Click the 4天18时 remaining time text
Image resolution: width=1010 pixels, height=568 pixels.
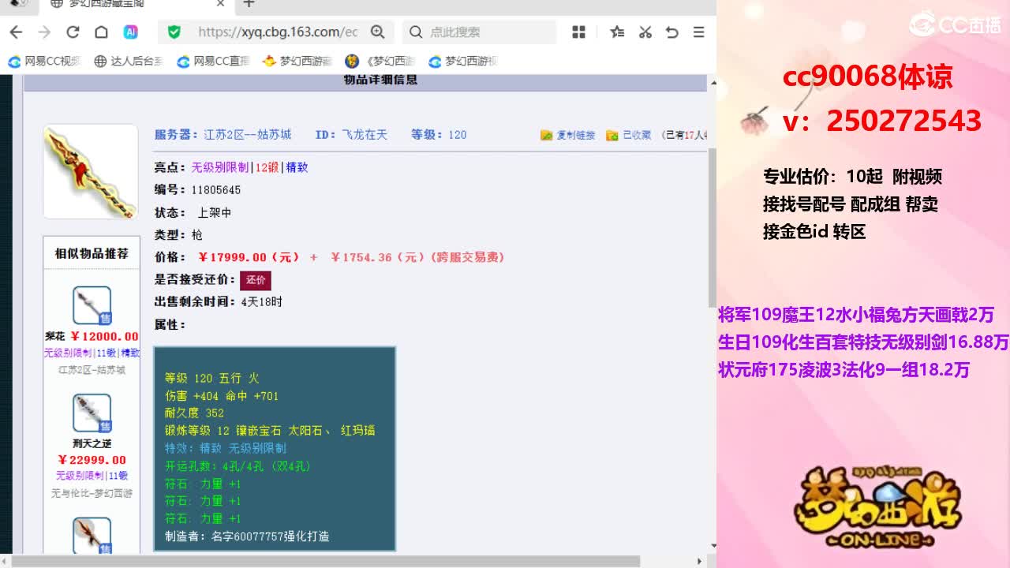click(262, 302)
